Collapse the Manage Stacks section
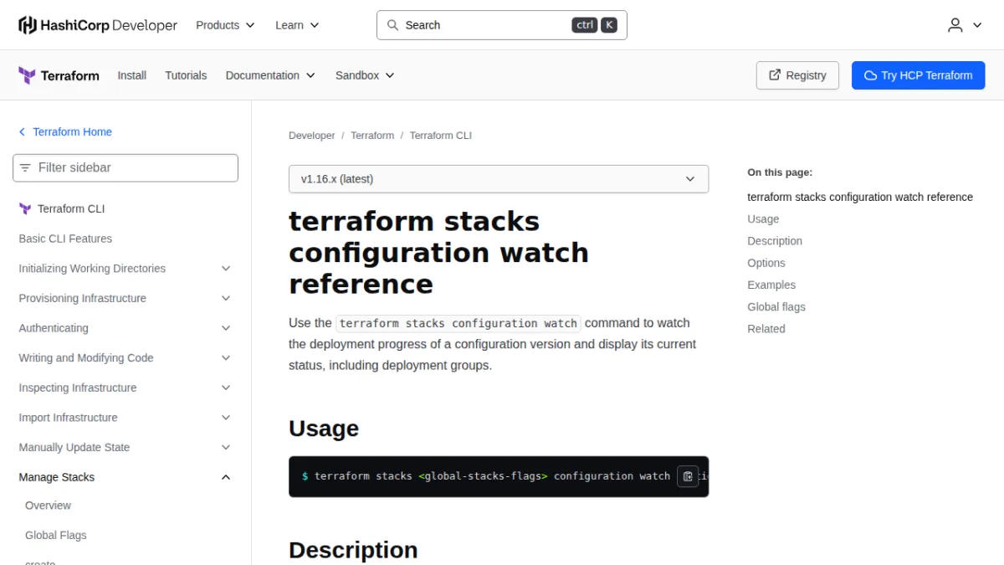 point(125,477)
